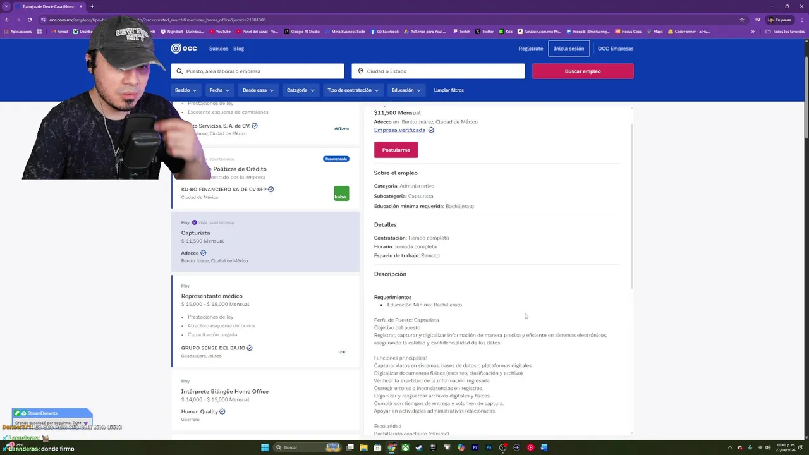Open Premiere Pro from taskbar
The image size is (809, 455).
pos(475,447)
